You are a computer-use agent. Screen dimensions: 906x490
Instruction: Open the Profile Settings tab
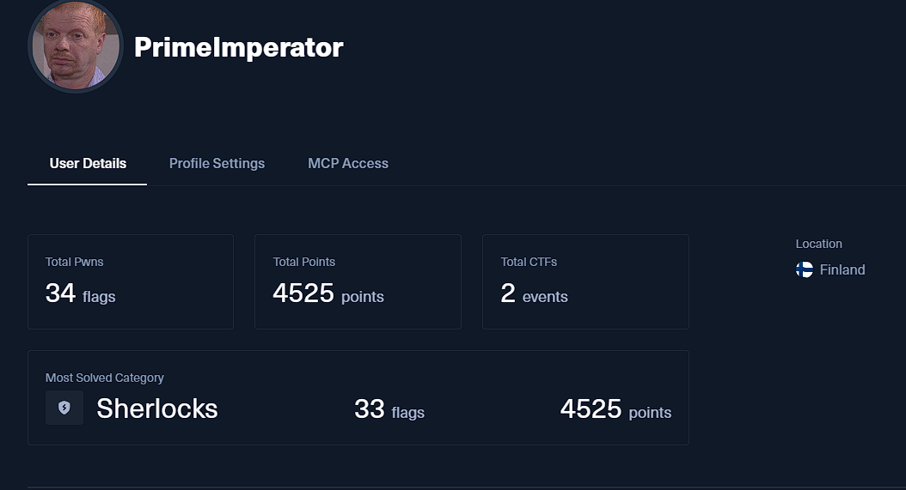pyautogui.click(x=217, y=163)
